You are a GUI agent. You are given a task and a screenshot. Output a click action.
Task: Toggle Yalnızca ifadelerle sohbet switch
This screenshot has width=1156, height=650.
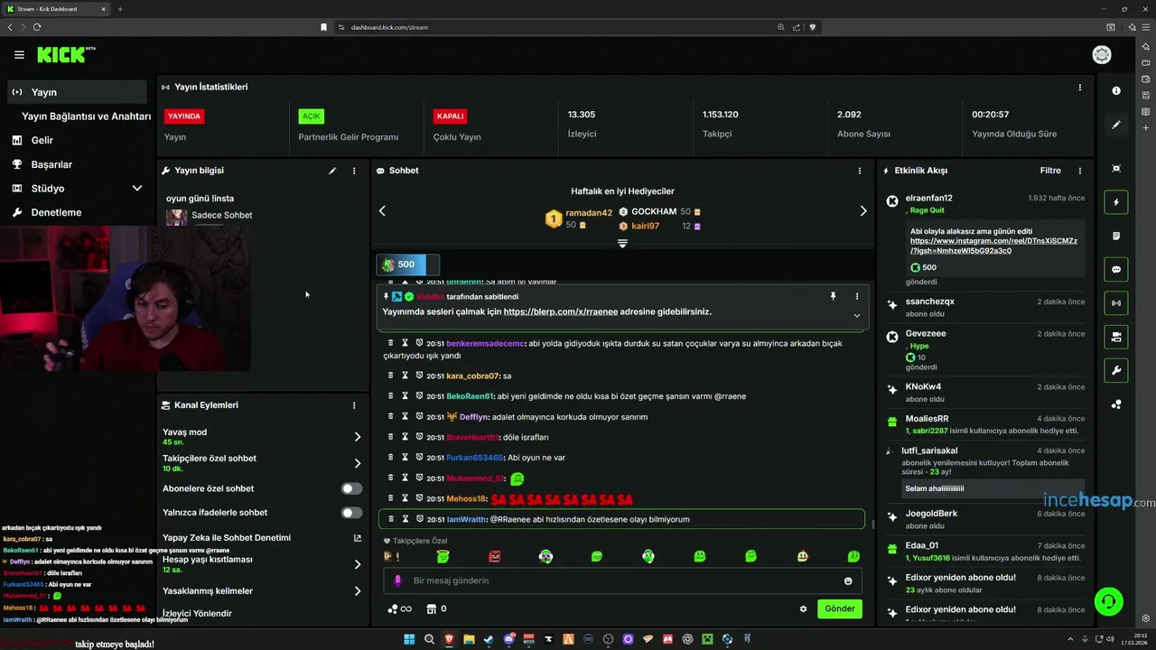352,513
